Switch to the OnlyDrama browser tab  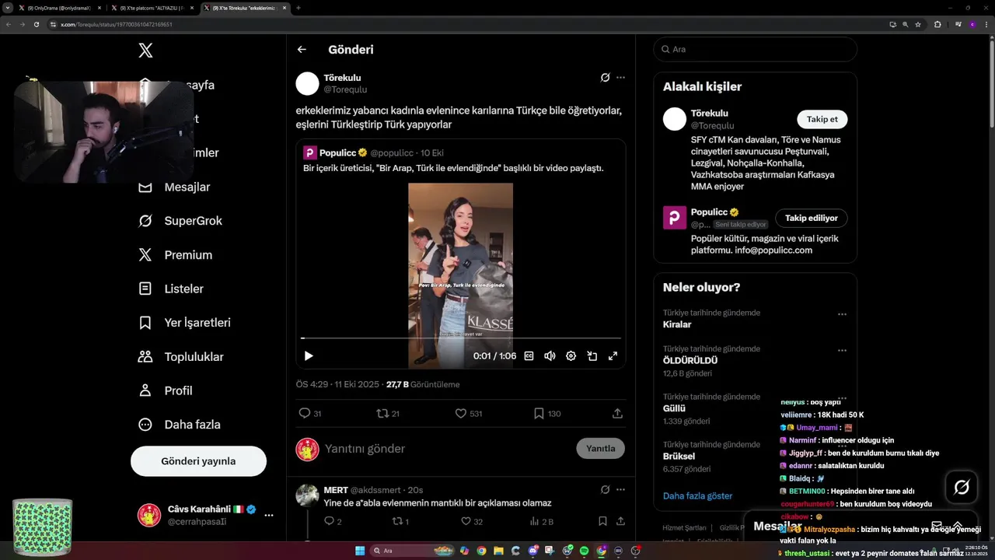point(61,8)
